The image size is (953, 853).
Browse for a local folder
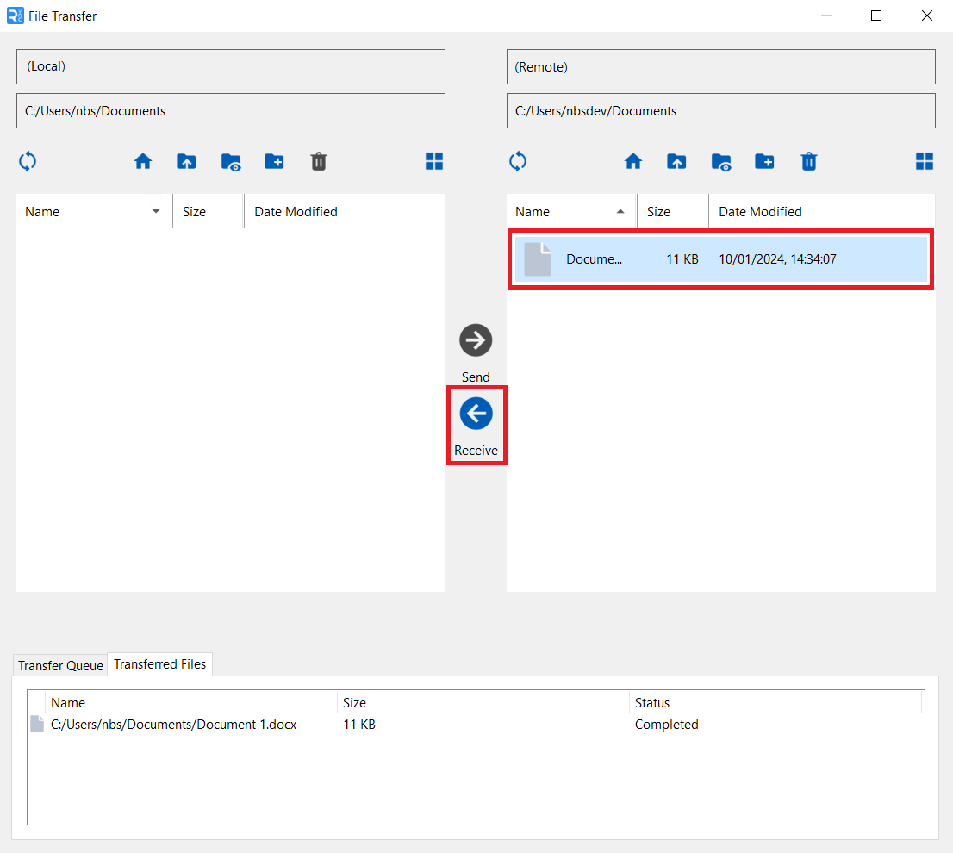[231, 161]
